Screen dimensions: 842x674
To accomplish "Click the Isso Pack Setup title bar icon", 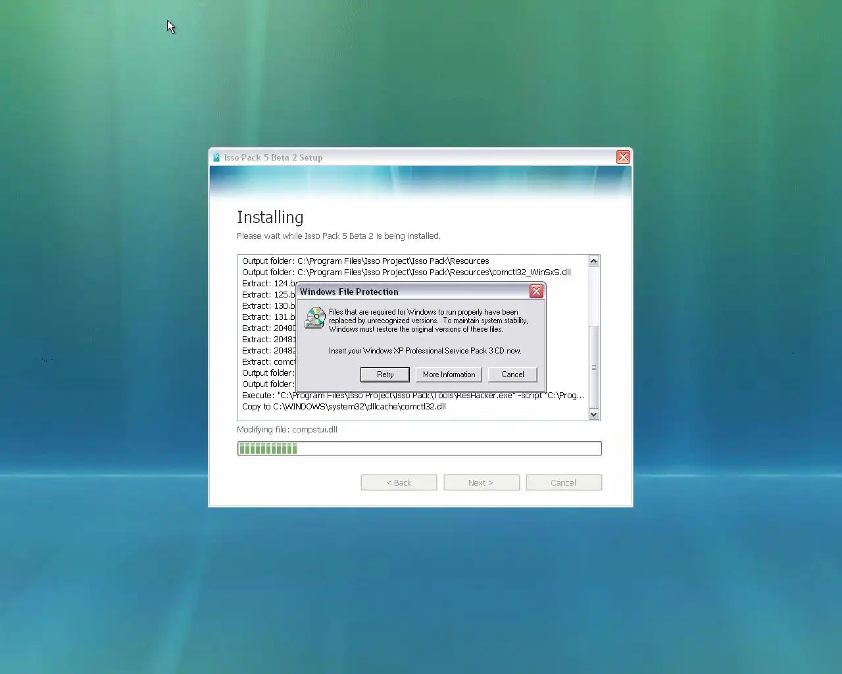I will coord(216,157).
